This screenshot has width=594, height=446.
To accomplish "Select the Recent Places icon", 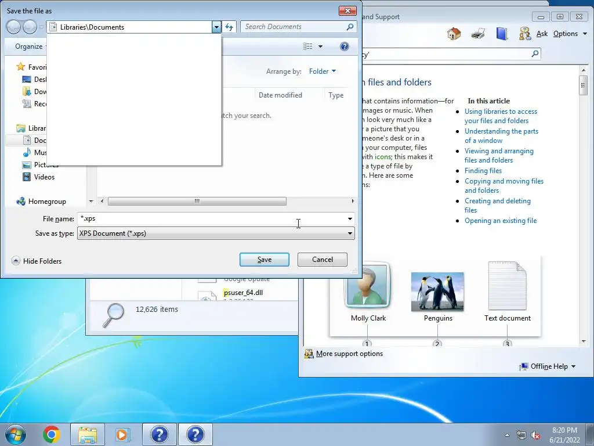I will click(x=27, y=103).
